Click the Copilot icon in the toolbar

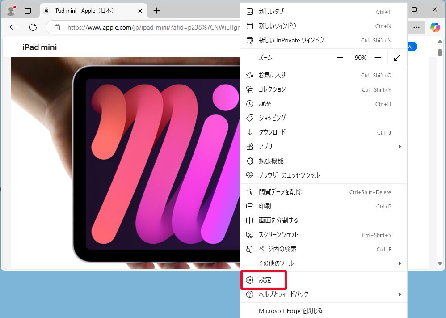(435, 27)
